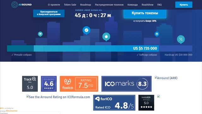
Task: Click the US $5 735 000 progress bar
Action: [x=100, y=48]
